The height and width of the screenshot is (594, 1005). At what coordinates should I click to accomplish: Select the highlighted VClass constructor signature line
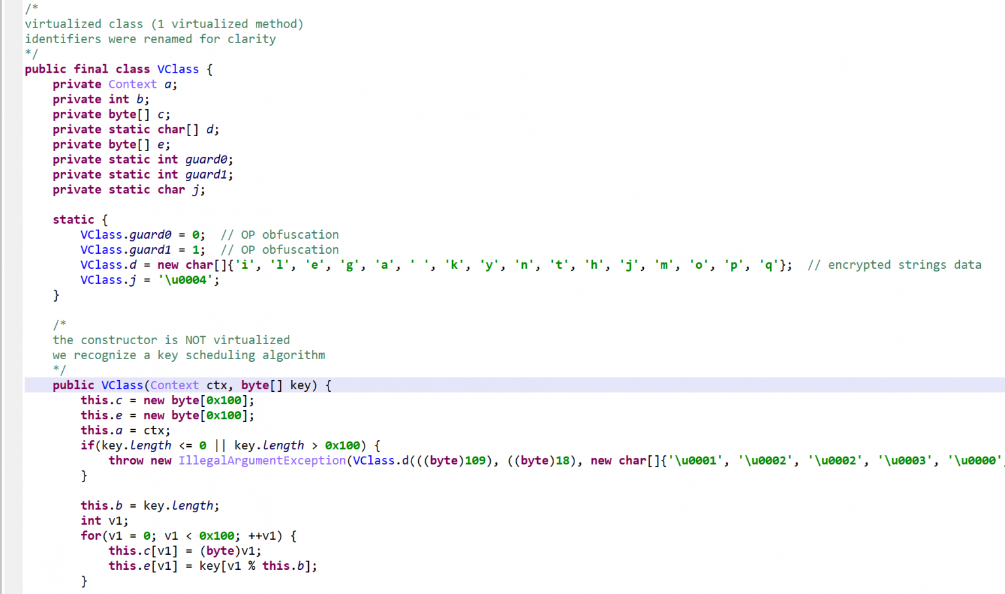(x=190, y=385)
